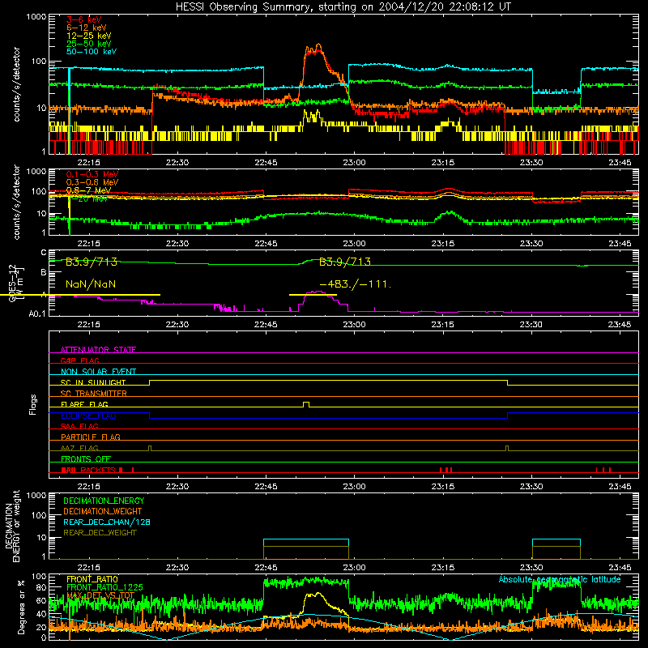648x648 pixels.
Task: Select the NON_SOLAR_EVENT flag label
Action: pos(98,372)
